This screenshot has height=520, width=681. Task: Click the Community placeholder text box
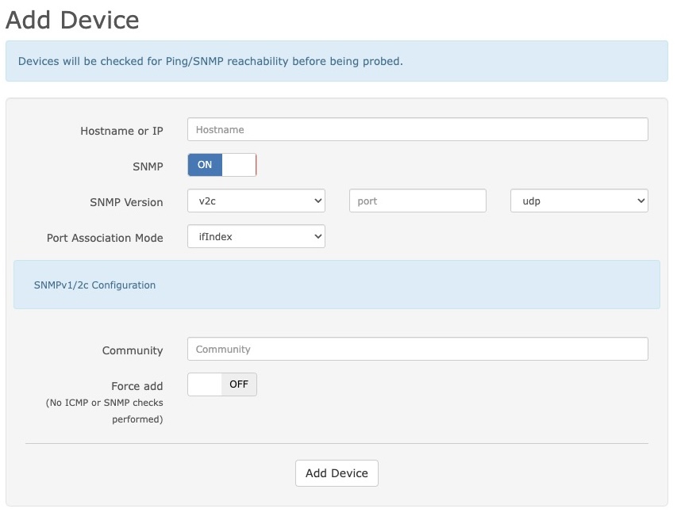[417, 349]
